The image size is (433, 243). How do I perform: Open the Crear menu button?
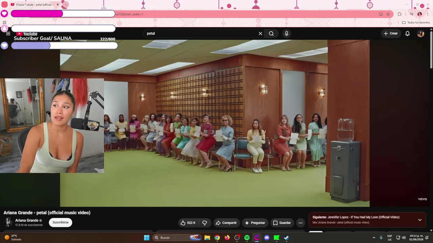[391, 33]
